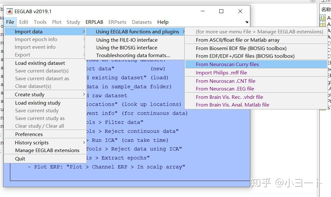Choose From Brain Vis. Rec. .vhdr file

click(229, 97)
